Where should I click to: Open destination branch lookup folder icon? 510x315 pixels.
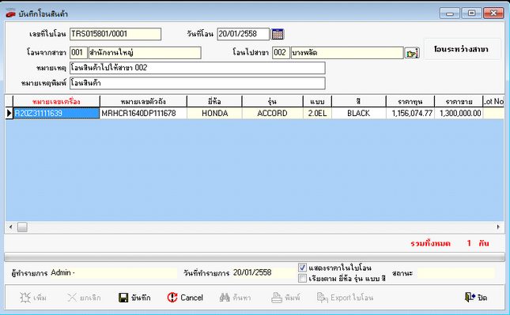click(412, 53)
